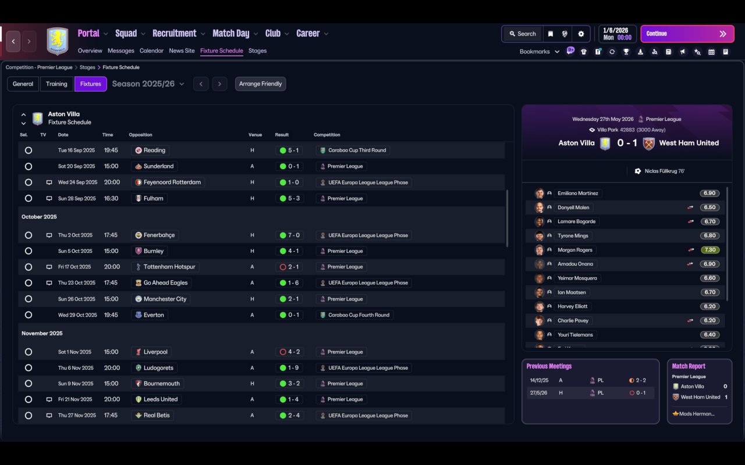This screenshot has width=745, height=465.
Task: Switch to the General tab
Action: (x=23, y=84)
